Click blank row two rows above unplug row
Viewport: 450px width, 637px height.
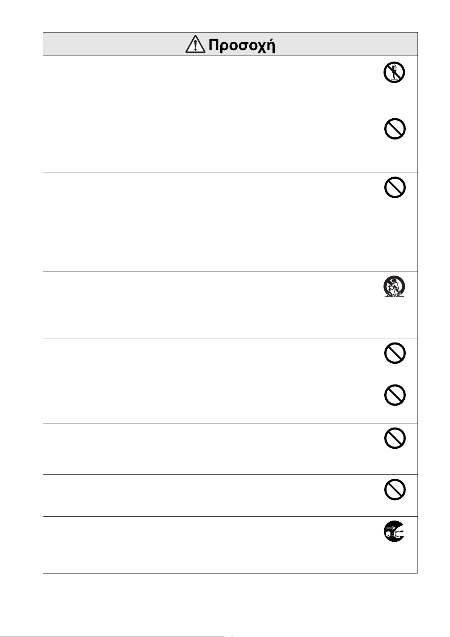tap(208, 449)
